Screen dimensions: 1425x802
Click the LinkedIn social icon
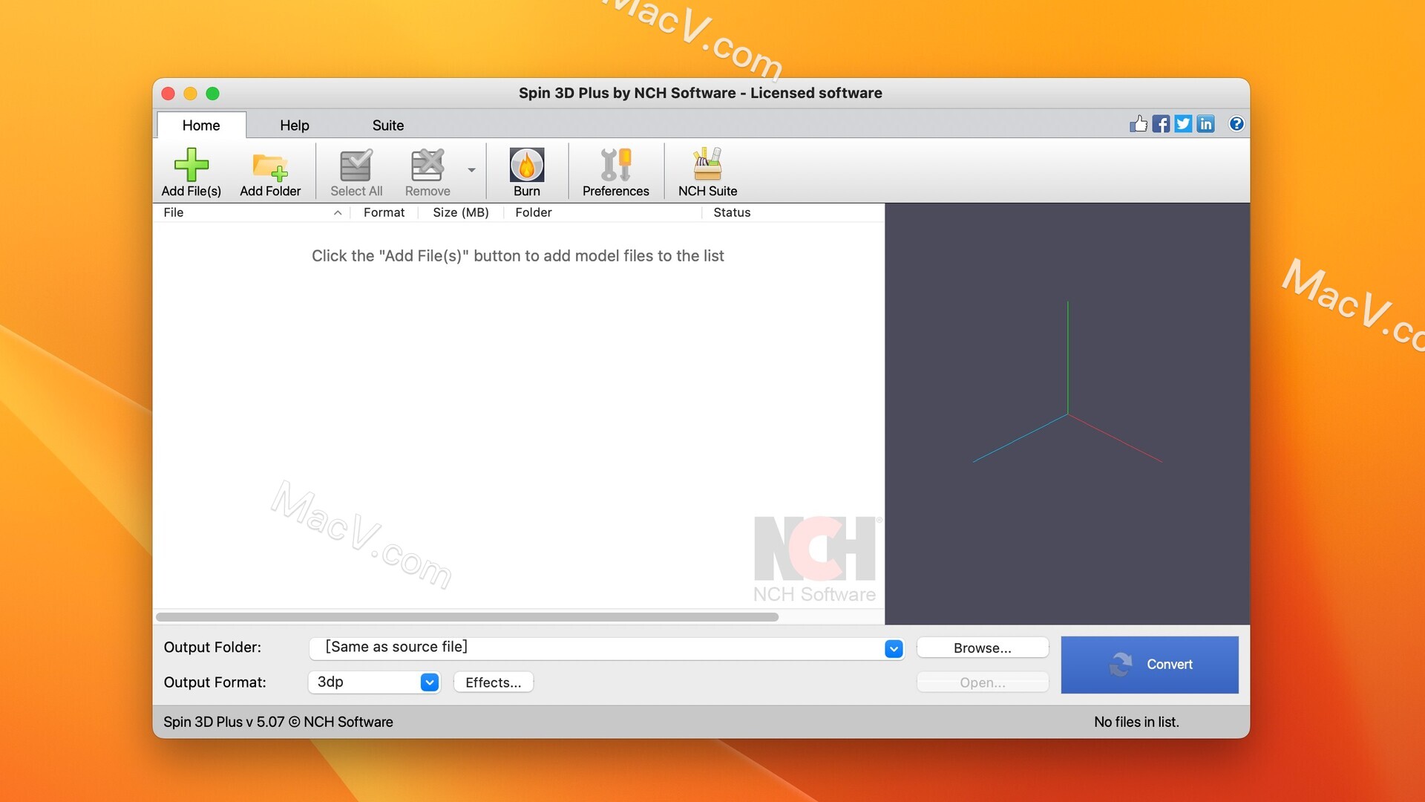click(x=1206, y=123)
